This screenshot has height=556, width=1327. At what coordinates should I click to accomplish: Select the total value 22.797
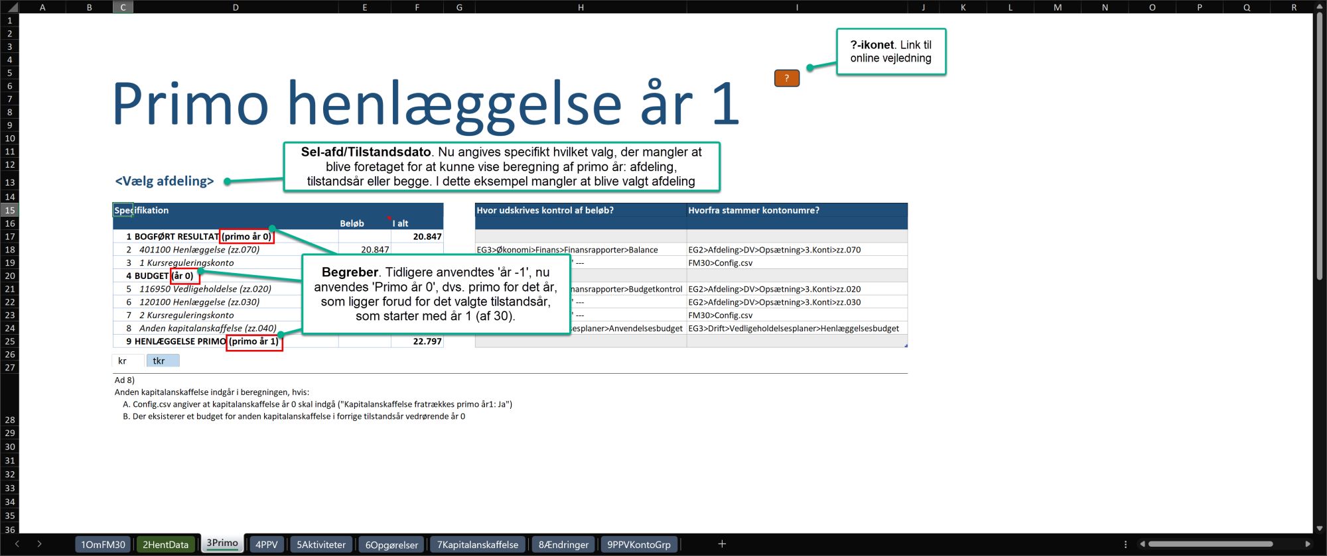point(417,341)
